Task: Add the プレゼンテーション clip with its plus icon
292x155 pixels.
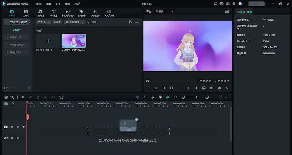Action: click(x=83, y=44)
